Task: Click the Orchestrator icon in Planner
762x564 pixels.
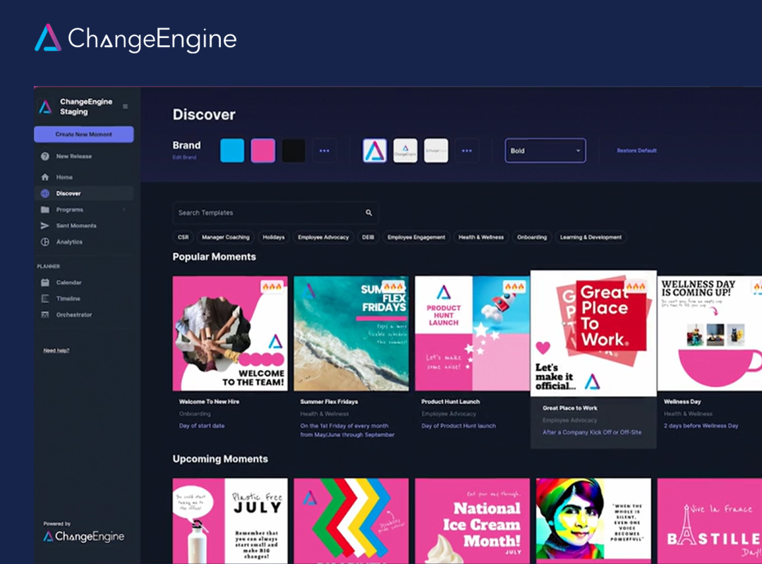Action: [x=44, y=315]
